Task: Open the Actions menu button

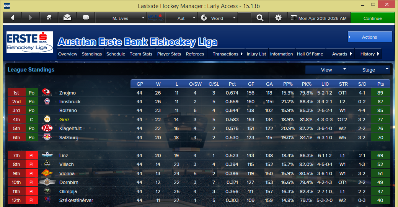Action: pyautogui.click(x=370, y=37)
